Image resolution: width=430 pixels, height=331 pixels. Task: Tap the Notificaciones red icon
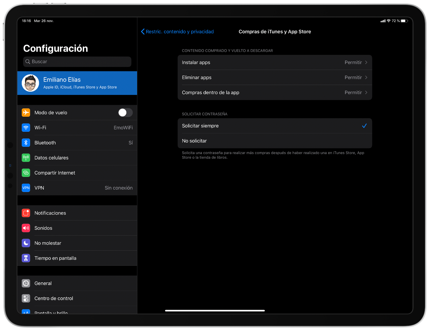[26, 213]
